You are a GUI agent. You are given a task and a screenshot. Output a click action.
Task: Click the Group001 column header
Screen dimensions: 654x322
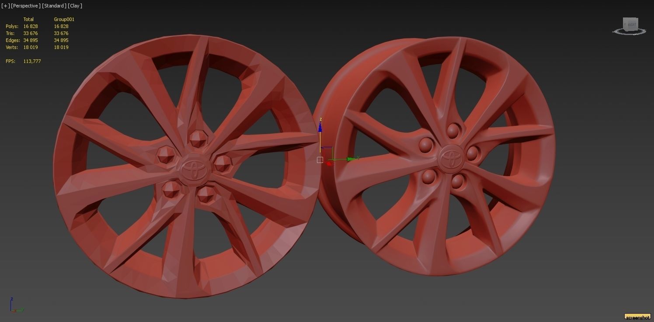64,19
